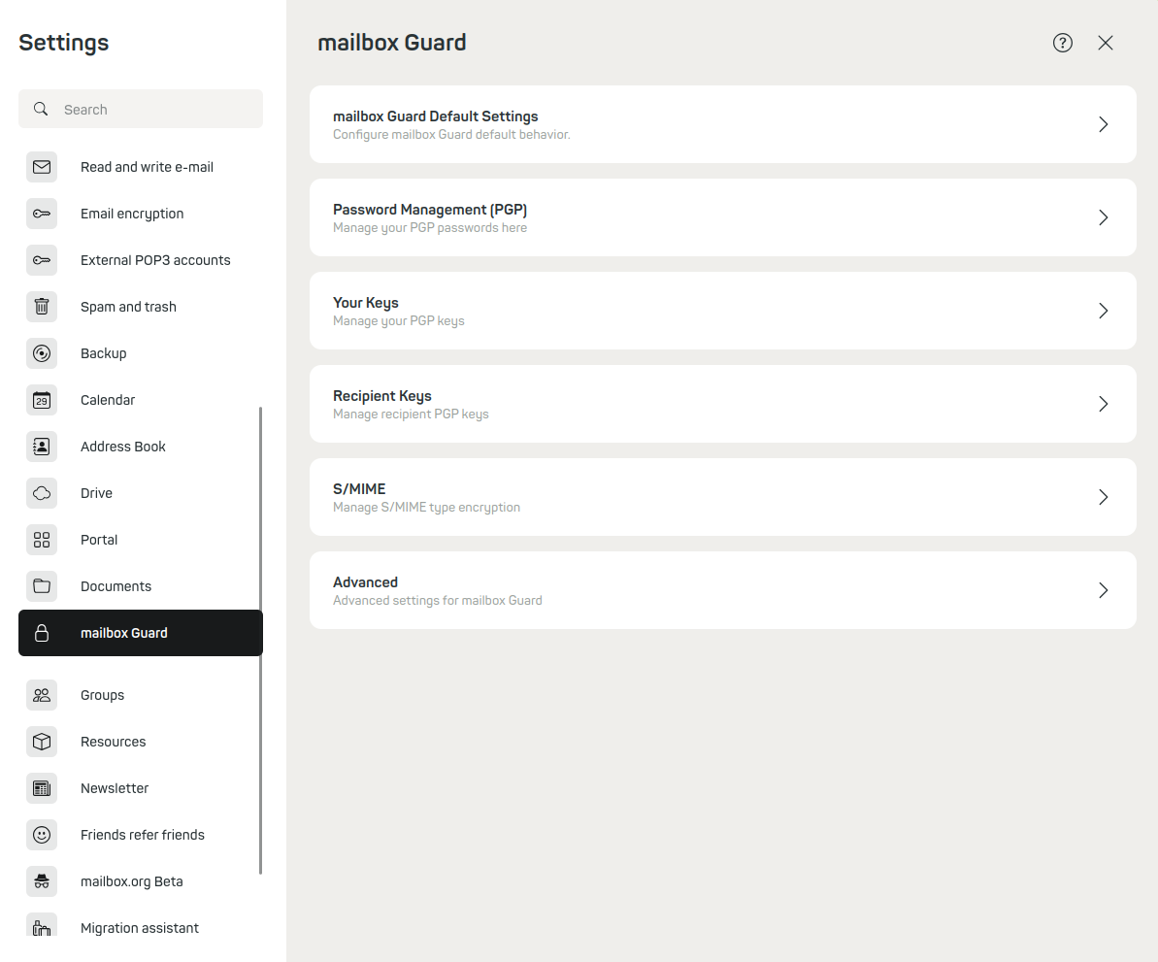
Task: Click the Drive cloud icon
Action: 42,493
